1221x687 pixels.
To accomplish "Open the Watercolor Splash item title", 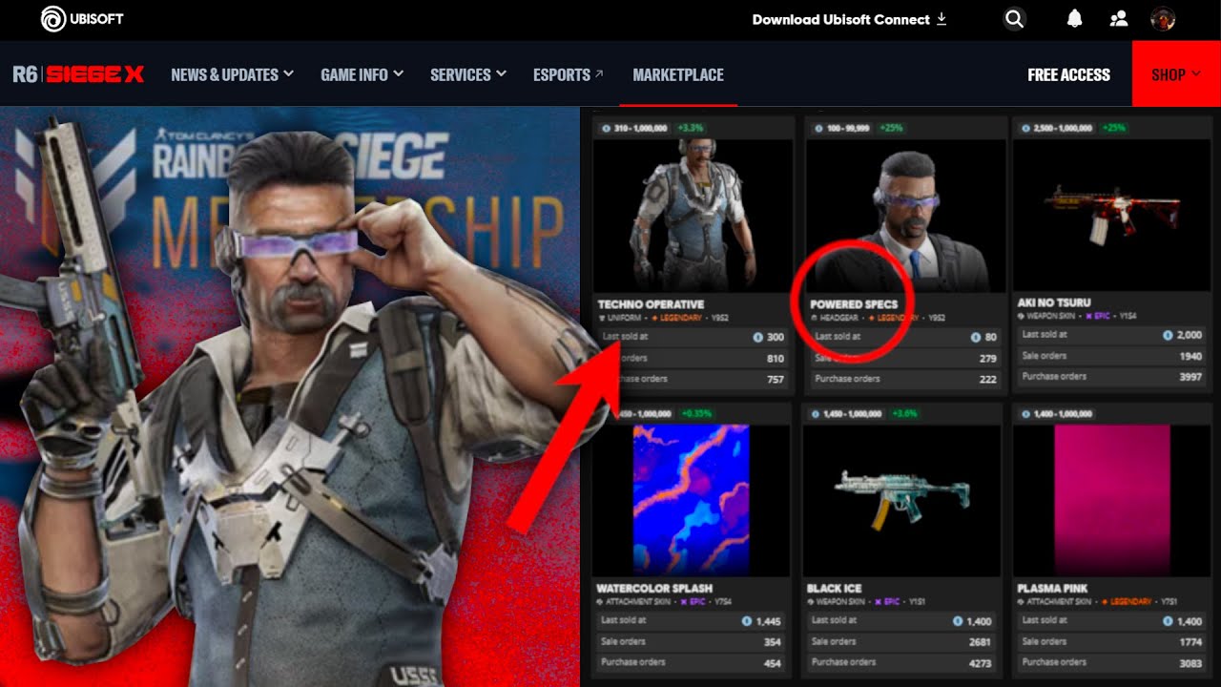I will 654,589.
